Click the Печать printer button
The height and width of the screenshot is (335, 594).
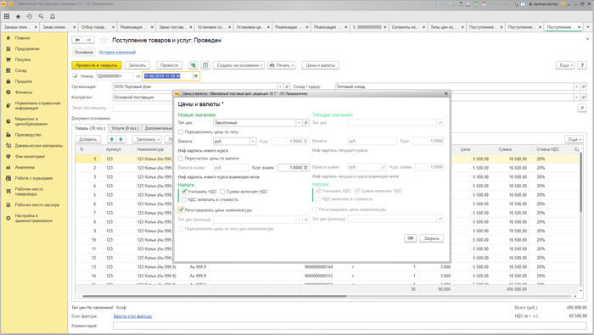(x=282, y=65)
